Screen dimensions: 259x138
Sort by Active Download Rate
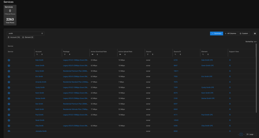point(97,54)
